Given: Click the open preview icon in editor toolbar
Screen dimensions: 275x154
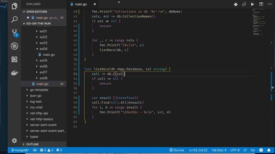Looking at the screenshot, I should (x=244, y=4).
